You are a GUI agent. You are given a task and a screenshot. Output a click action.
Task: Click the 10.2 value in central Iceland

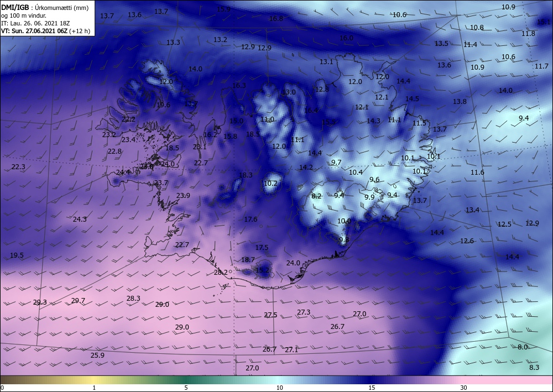270,184
